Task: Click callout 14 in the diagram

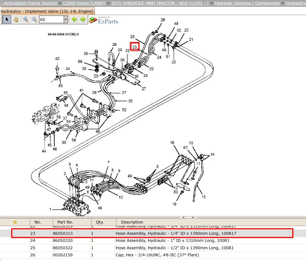Action: pos(212,154)
